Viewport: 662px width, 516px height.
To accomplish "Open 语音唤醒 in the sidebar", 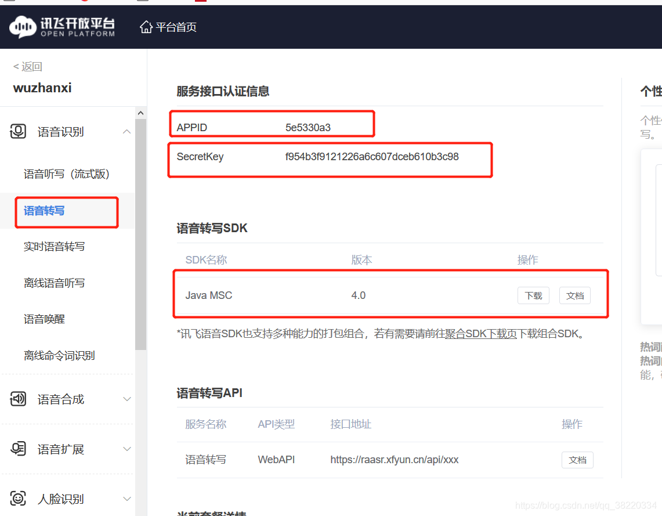I will [x=44, y=319].
